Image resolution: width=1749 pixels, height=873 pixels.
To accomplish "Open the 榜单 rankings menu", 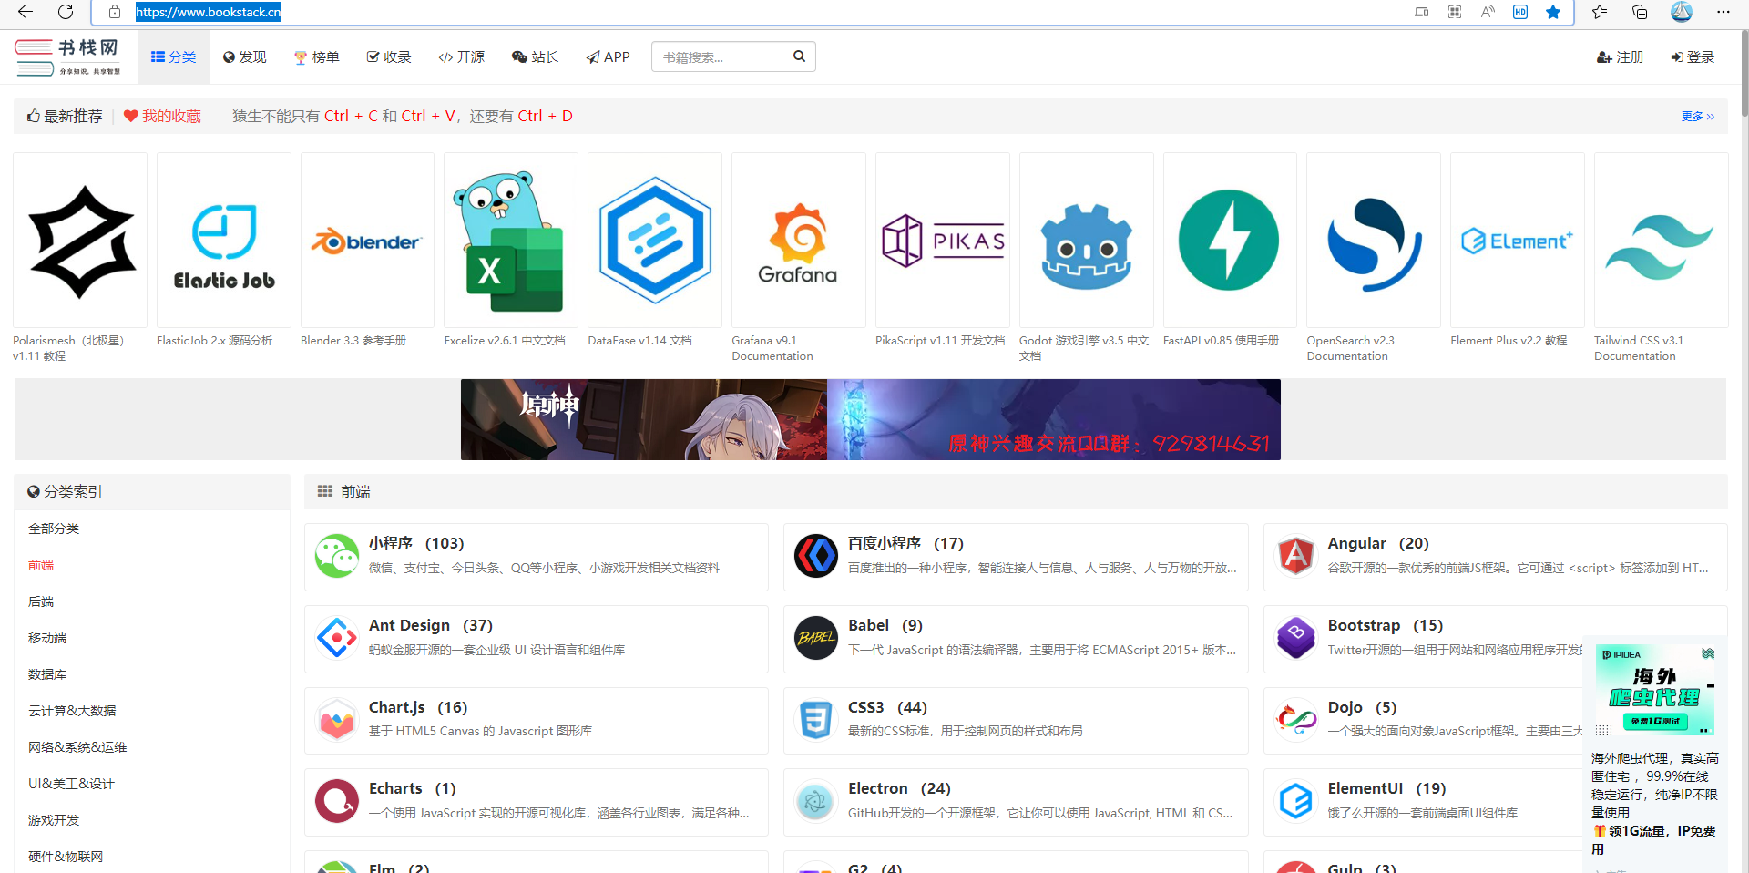I will (316, 57).
